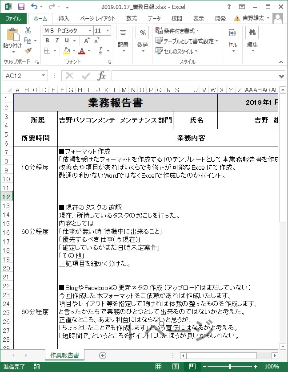The image size is (288, 372).
Task: Switch to the Developer (開発) tab
Action: pyautogui.click(x=220, y=19)
